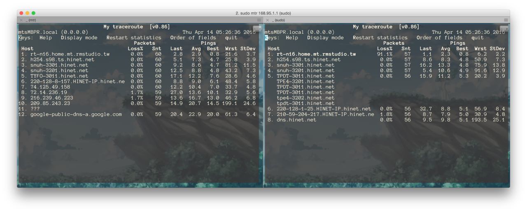Screen dimensions: 527x212
Task: Click 'Help' key in the left pane
Action: point(46,38)
